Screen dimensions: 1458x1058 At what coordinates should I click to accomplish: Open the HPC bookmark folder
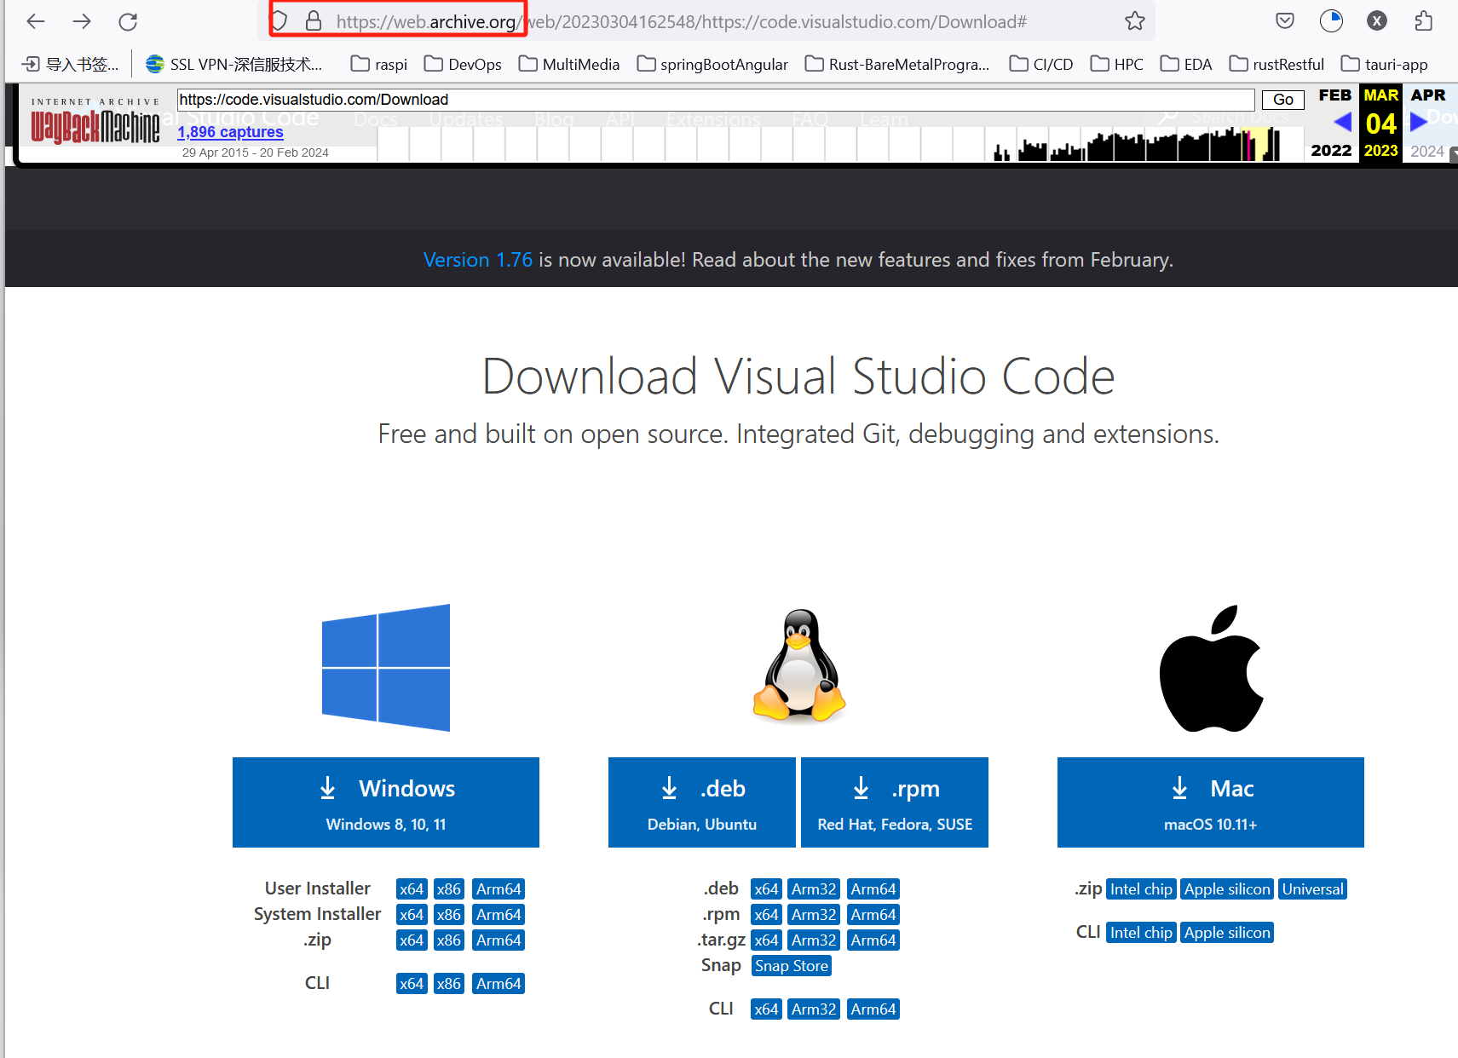click(x=1117, y=64)
